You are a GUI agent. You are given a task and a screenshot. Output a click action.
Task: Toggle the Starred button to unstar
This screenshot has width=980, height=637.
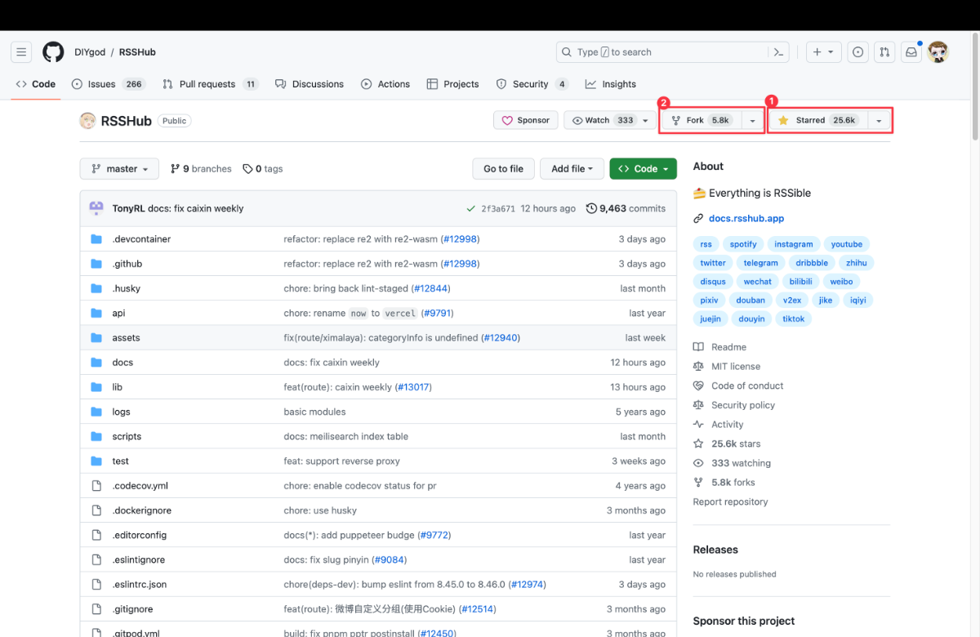(817, 120)
